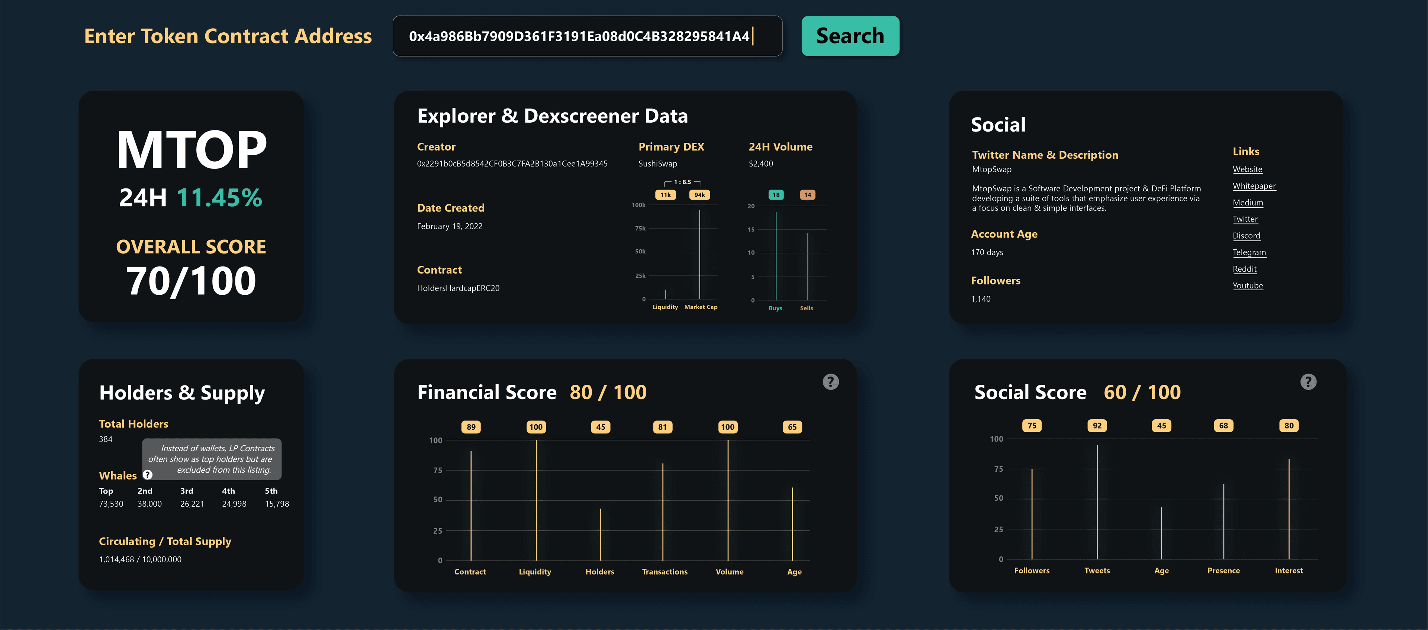Viewport: 1428px width, 630px height.
Task: Click the Age score label showing 65
Action: pos(792,427)
